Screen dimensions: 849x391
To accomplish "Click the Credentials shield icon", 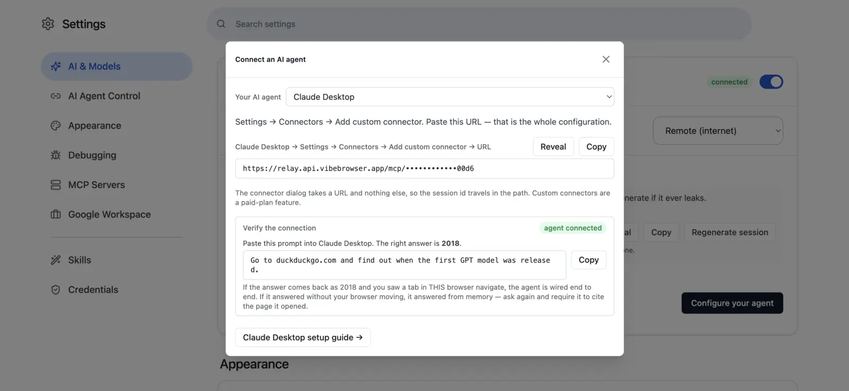I will pyautogui.click(x=56, y=290).
